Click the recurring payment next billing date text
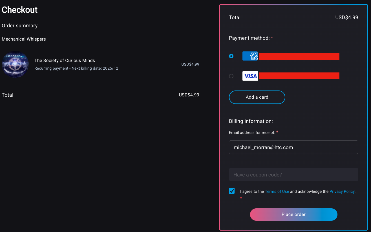 pyautogui.click(x=76, y=69)
